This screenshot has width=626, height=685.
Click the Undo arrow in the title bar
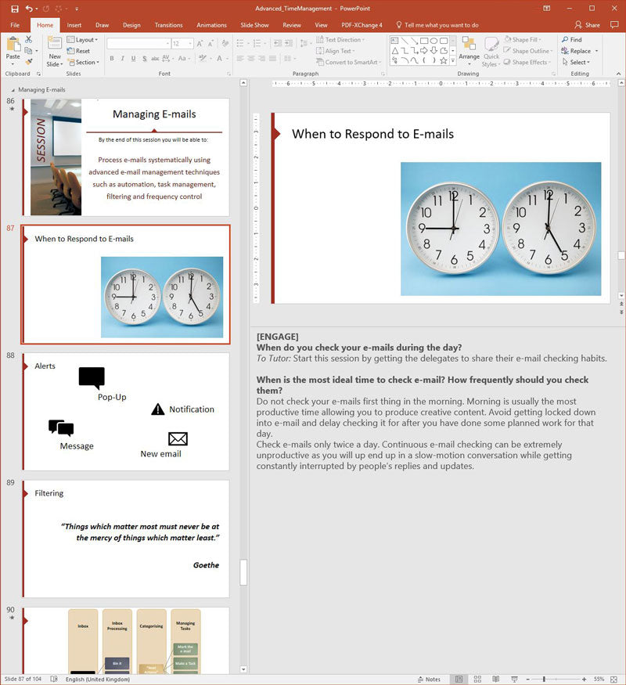pos(29,9)
